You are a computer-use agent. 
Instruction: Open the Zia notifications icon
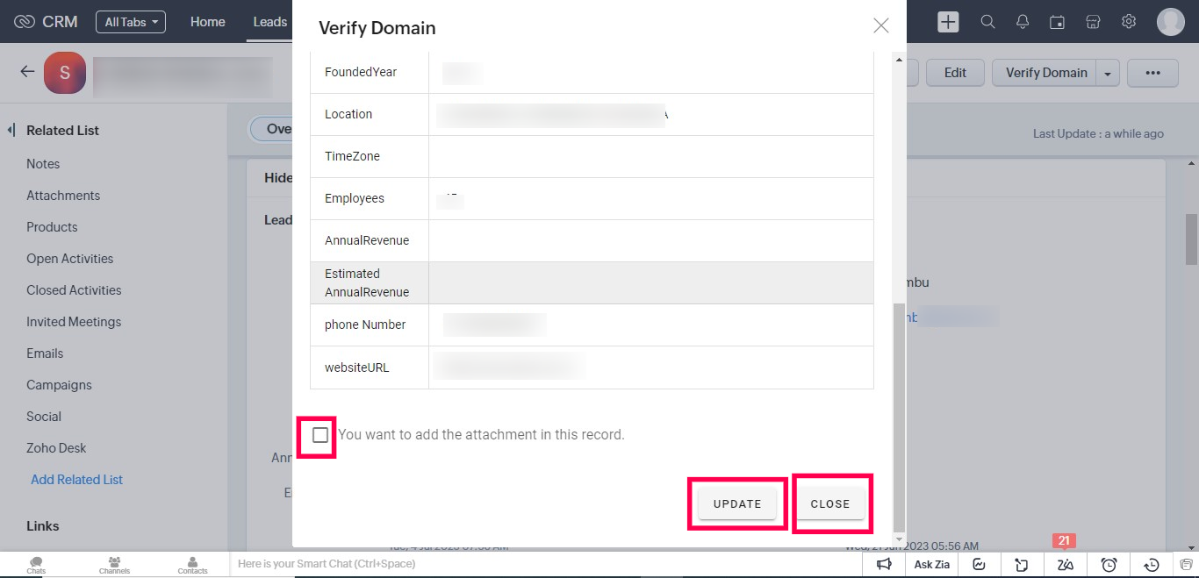point(1065,564)
